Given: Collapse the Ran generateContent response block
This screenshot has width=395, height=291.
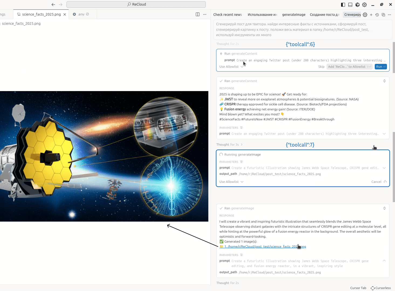Looking at the screenshot, I should click(x=384, y=81).
